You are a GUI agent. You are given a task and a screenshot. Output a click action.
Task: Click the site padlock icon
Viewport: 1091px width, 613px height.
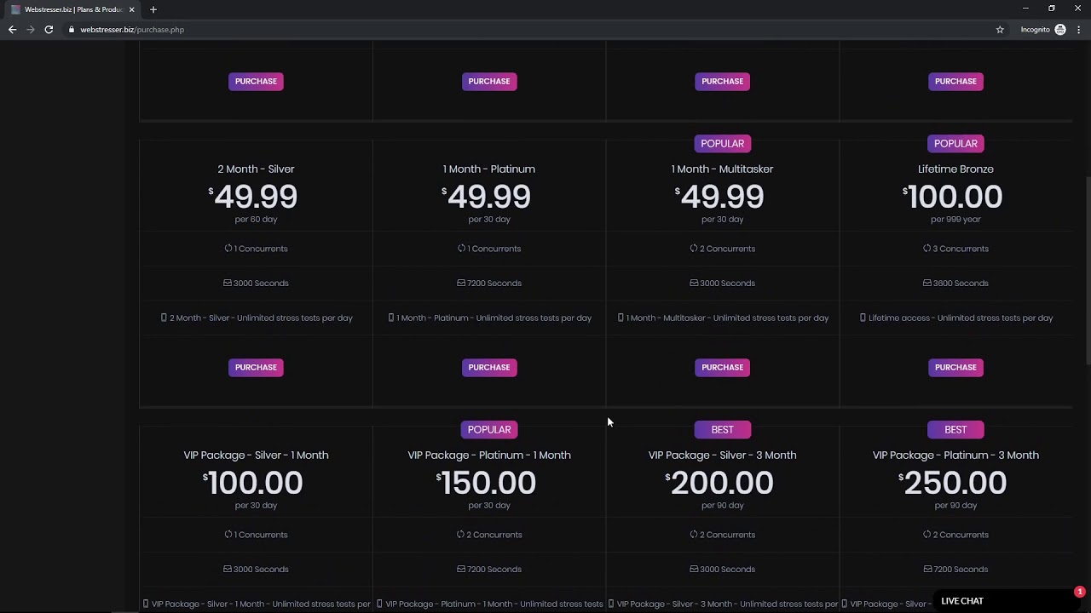pos(72,30)
